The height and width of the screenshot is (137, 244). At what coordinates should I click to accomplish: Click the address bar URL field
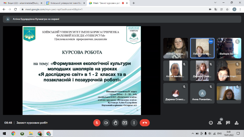110,9
